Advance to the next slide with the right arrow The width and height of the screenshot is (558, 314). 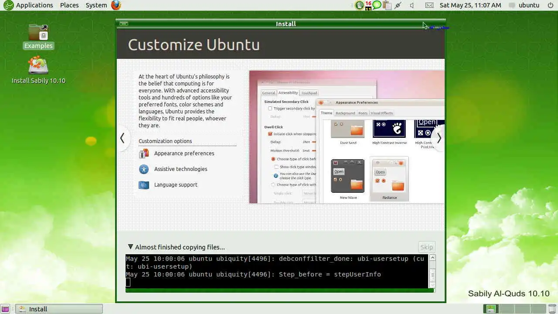tap(439, 138)
